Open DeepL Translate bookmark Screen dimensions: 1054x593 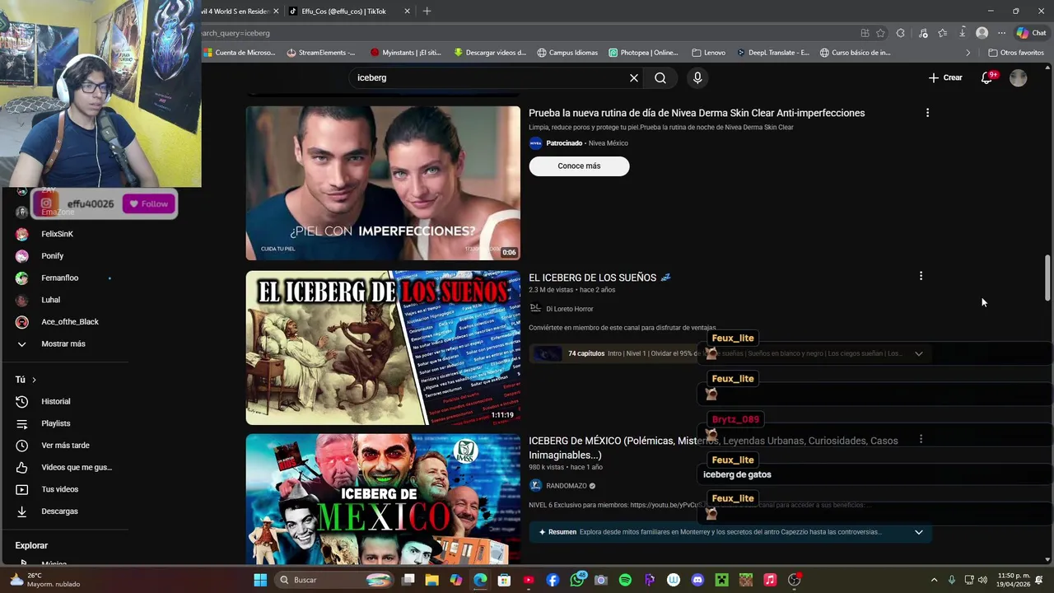pos(772,53)
